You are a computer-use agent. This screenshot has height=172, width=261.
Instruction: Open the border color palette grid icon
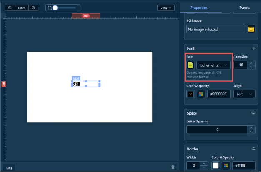tap(226, 165)
